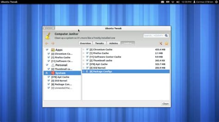Select '[0] Unneeded Pac...' in the sidebar
The height and width of the screenshot is (122, 219).
[x=62, y=88]
